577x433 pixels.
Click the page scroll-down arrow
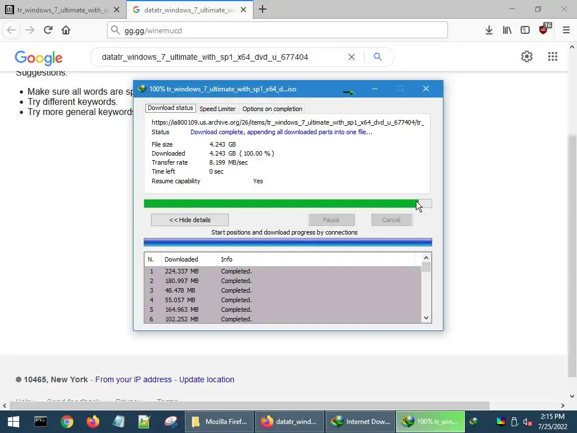tap(572, 396)
